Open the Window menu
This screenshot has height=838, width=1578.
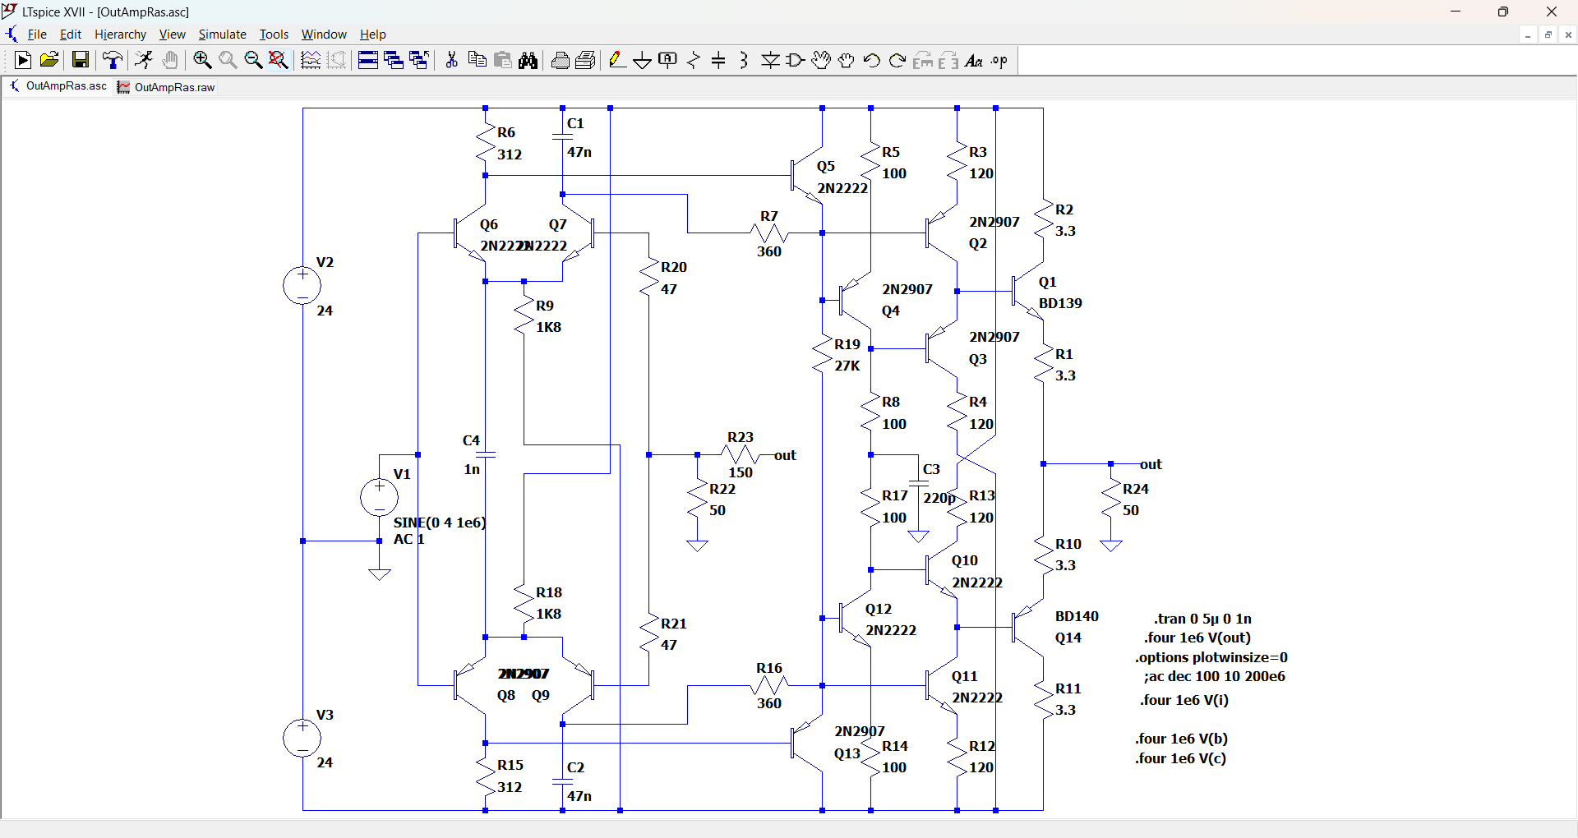click(x=324, y=35)
